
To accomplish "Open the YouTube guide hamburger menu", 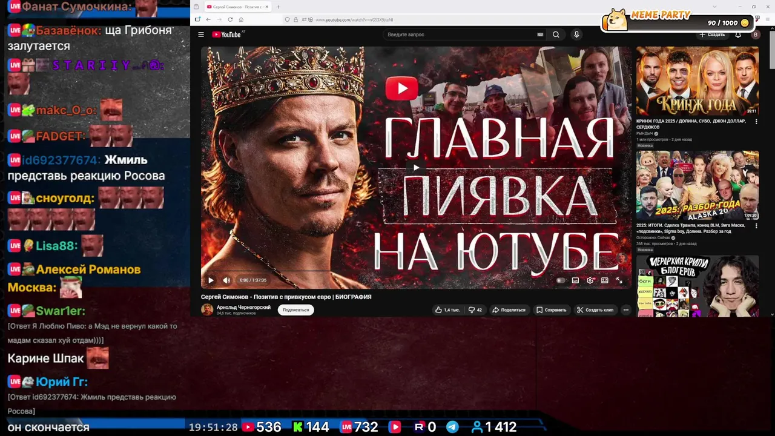I will (x=201, y=35).
